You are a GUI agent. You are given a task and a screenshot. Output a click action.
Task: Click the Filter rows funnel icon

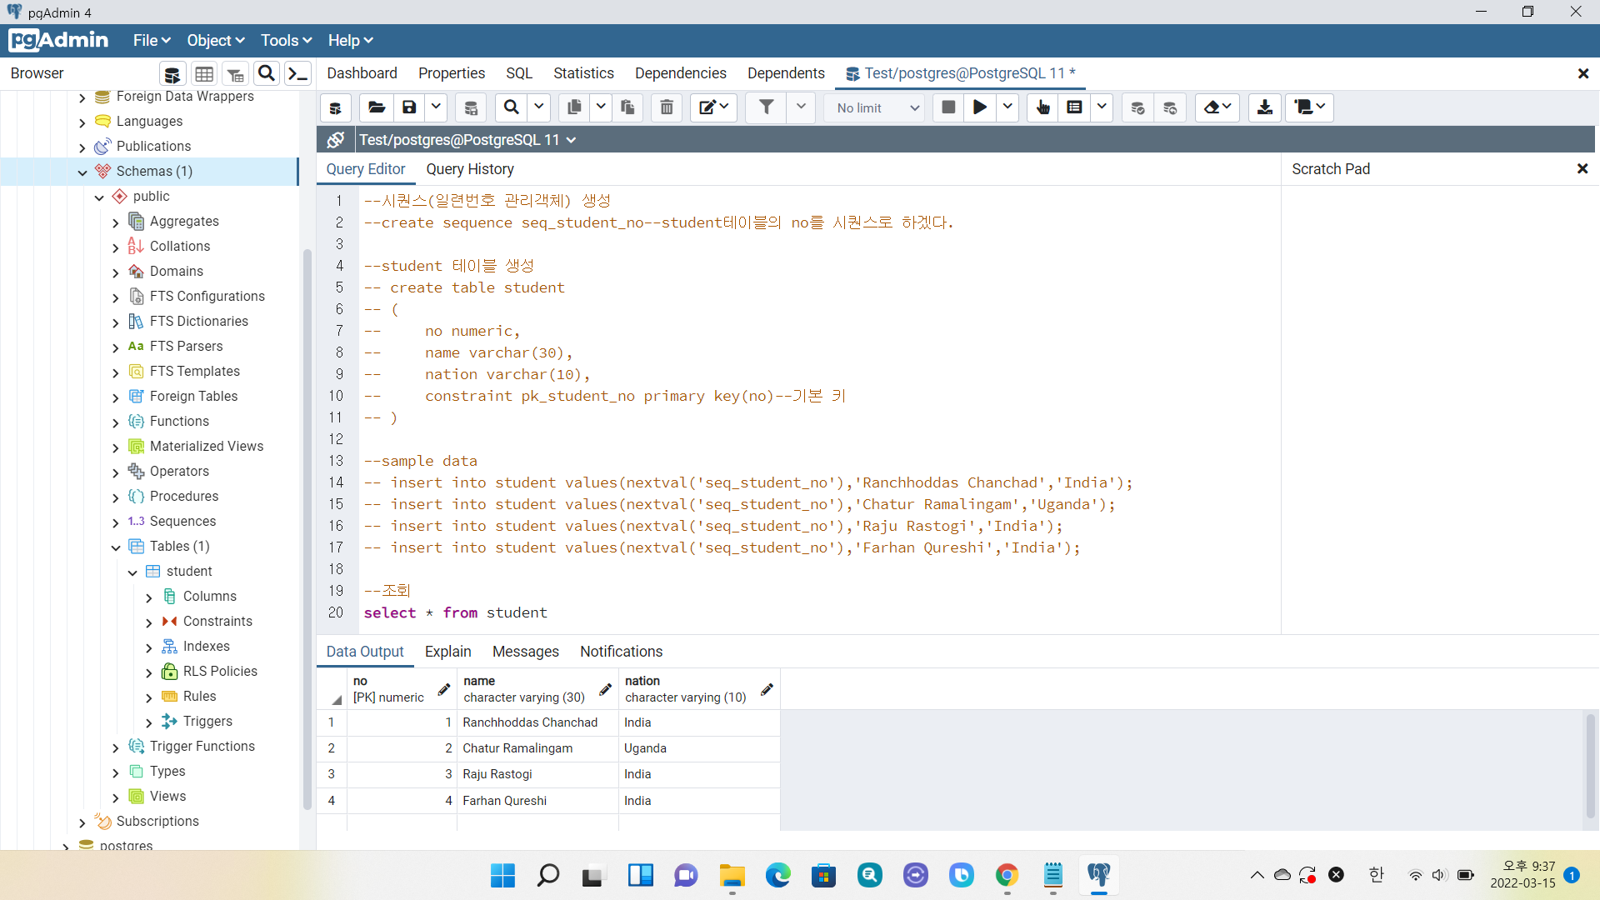pyautogui.click(x=766, y=107)
